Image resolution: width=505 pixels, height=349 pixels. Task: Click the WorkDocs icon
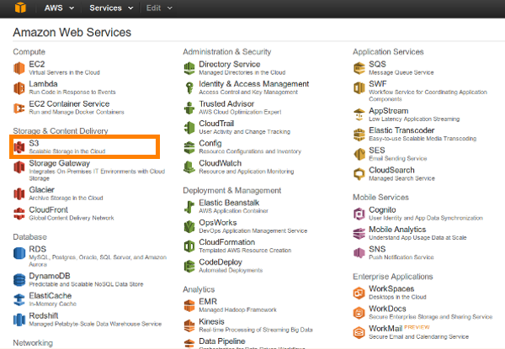359,313
